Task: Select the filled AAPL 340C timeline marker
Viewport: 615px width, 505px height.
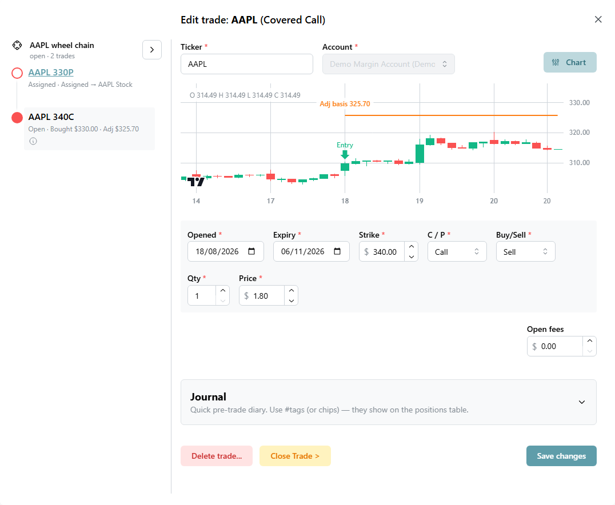Action: [x=17, y=118]
